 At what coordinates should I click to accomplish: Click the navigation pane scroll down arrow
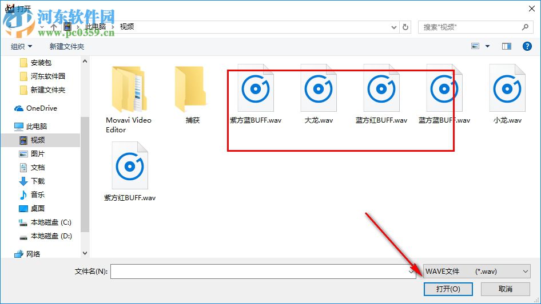[85, 253]
